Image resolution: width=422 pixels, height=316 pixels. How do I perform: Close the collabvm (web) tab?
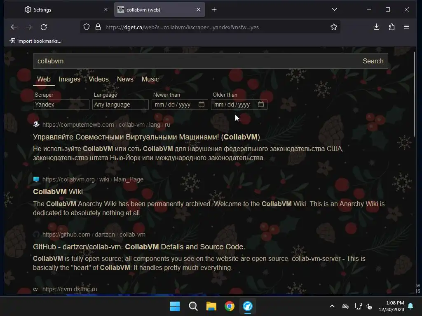[x=199, y=10]
